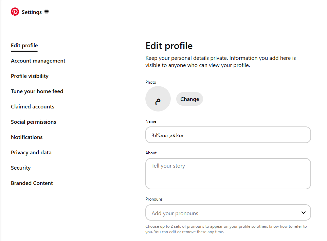Click the Settings header text
327x241 pixels.
coord(32,12)
